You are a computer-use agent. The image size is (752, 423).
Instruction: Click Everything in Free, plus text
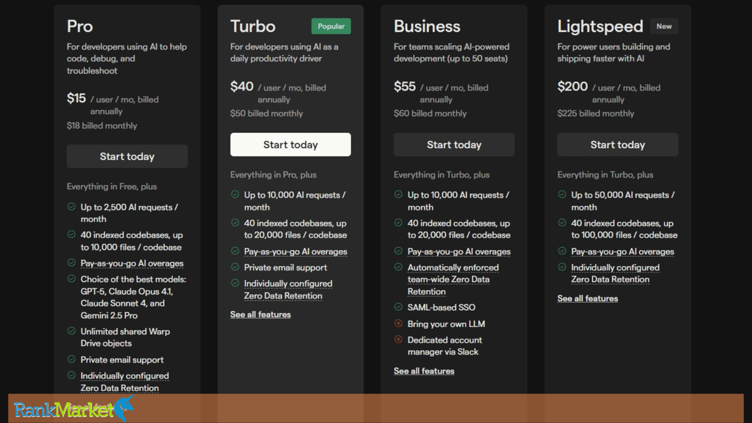click(112, 187)
